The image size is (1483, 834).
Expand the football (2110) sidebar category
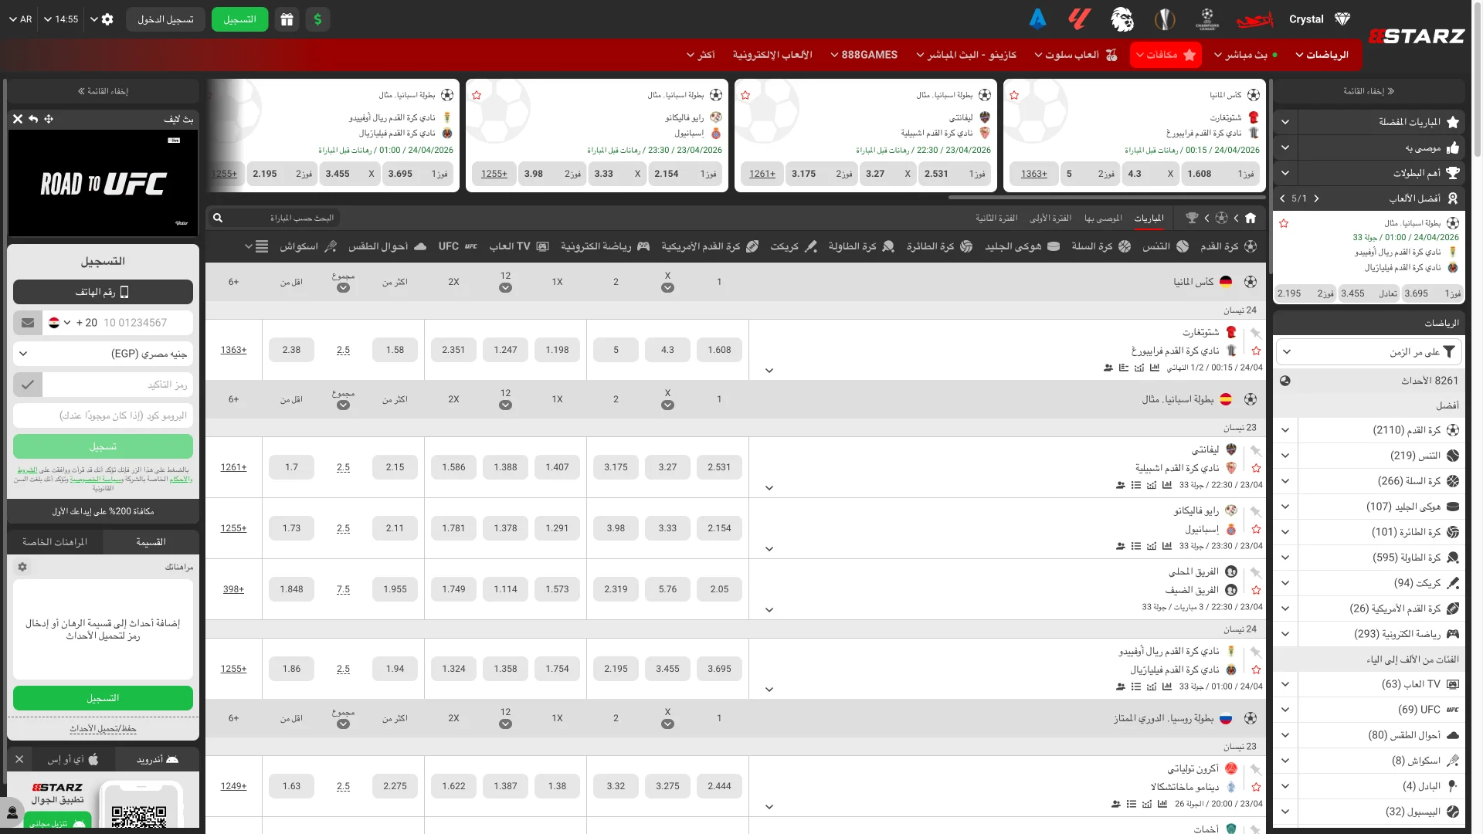point(1285,430)
